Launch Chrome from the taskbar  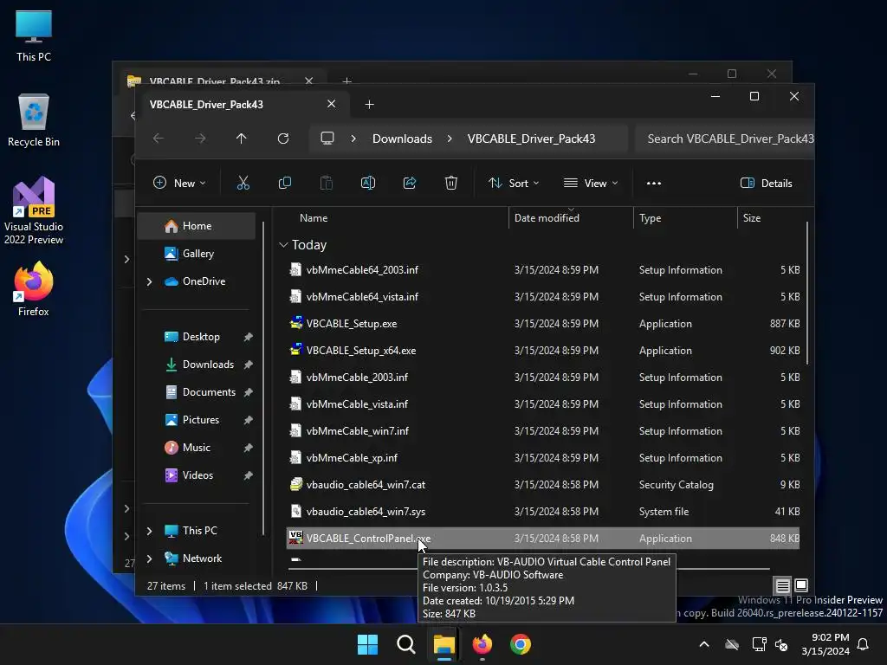click(x=521, y=644)
